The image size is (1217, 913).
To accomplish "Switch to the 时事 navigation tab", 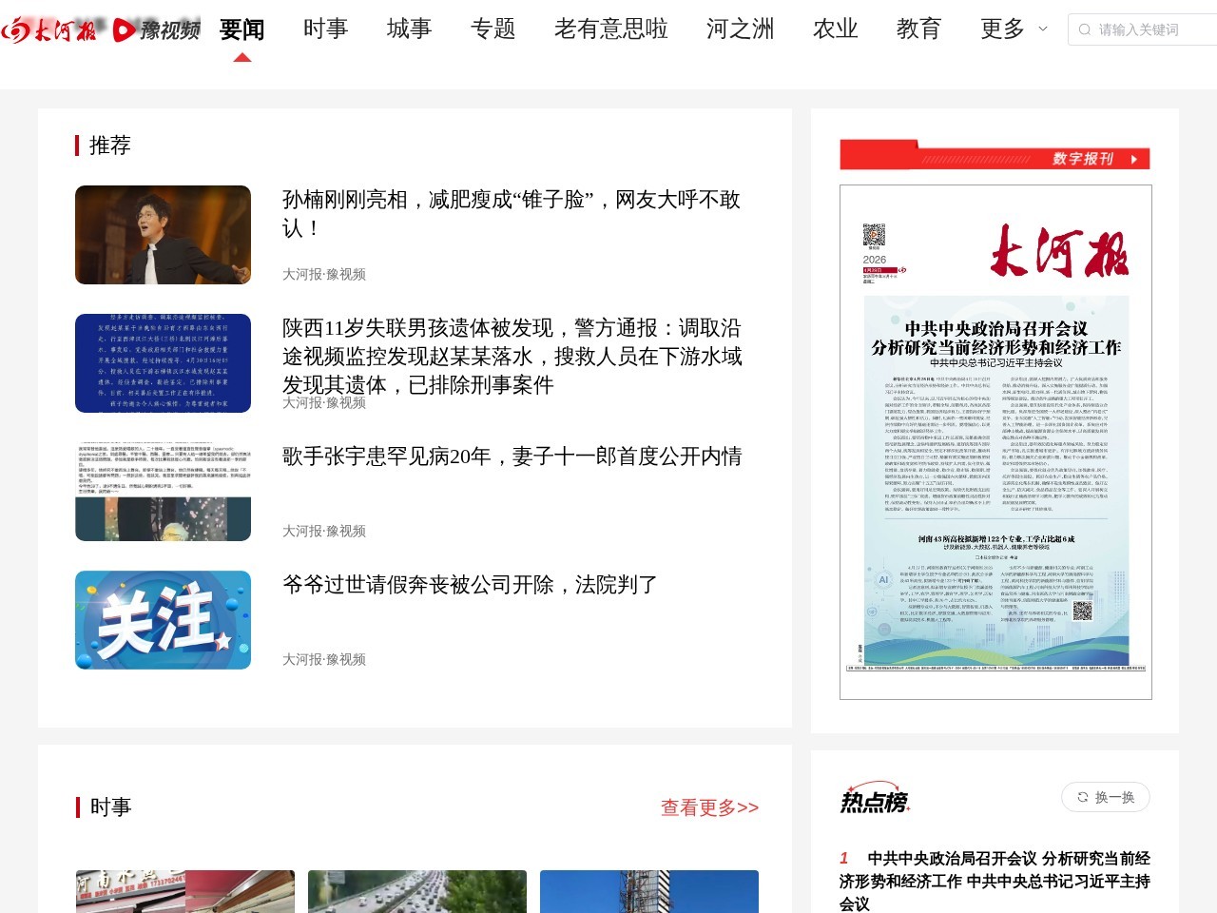I will click(326, 29).
